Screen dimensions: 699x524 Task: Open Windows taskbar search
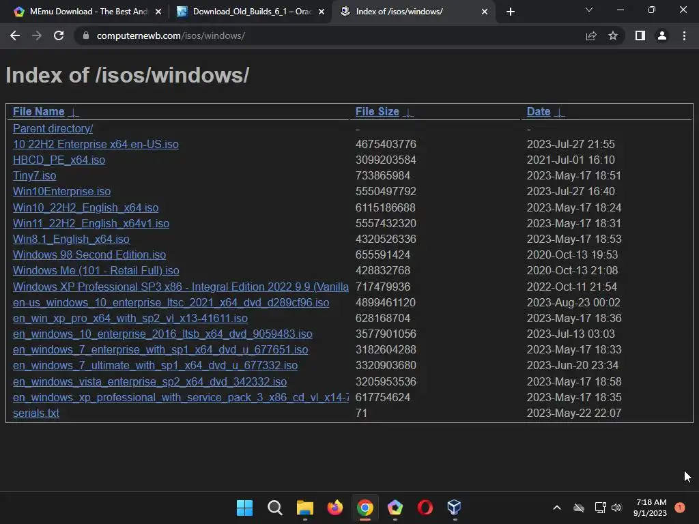point(274,508)
